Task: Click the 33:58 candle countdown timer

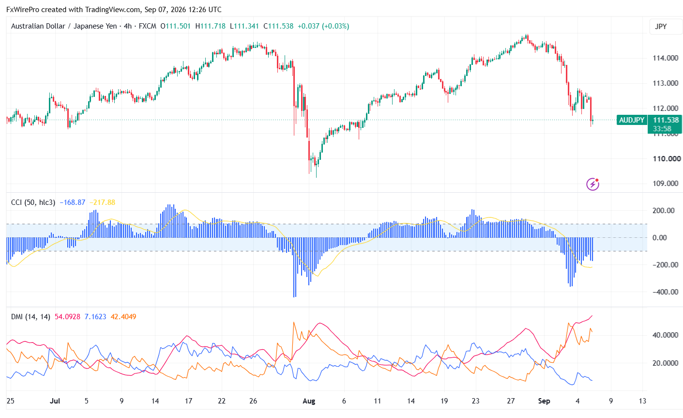Action: (662, 129)
